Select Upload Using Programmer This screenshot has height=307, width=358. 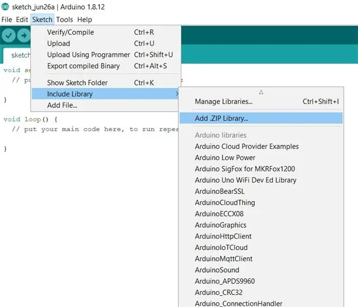106,55
